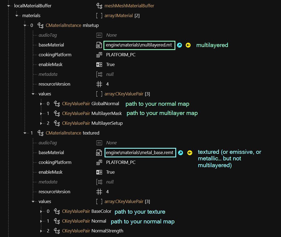The height and width of the screenshot is (237, 281).
Task: Click yellow back-arrow icon next to metal_base.remt
Action: [x=190, y=153]
